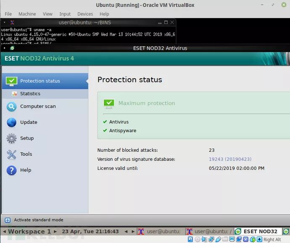The height and width of the screenshot is (243, 290).
Task: Open Statistics in the sidebar
Action: click(x=30, y=94)
